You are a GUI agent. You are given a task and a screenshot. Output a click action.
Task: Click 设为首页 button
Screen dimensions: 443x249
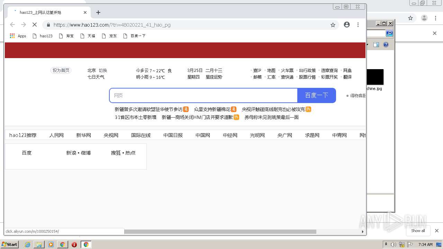tap(61, 70)
